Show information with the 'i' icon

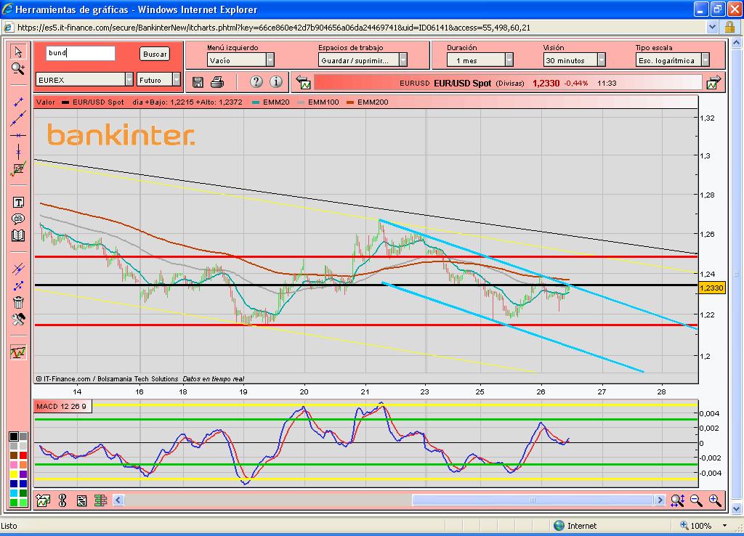point(276,81)
